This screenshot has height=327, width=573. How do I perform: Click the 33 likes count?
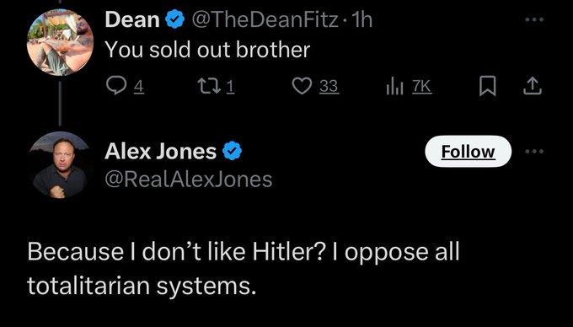click(x=329, y=87)
